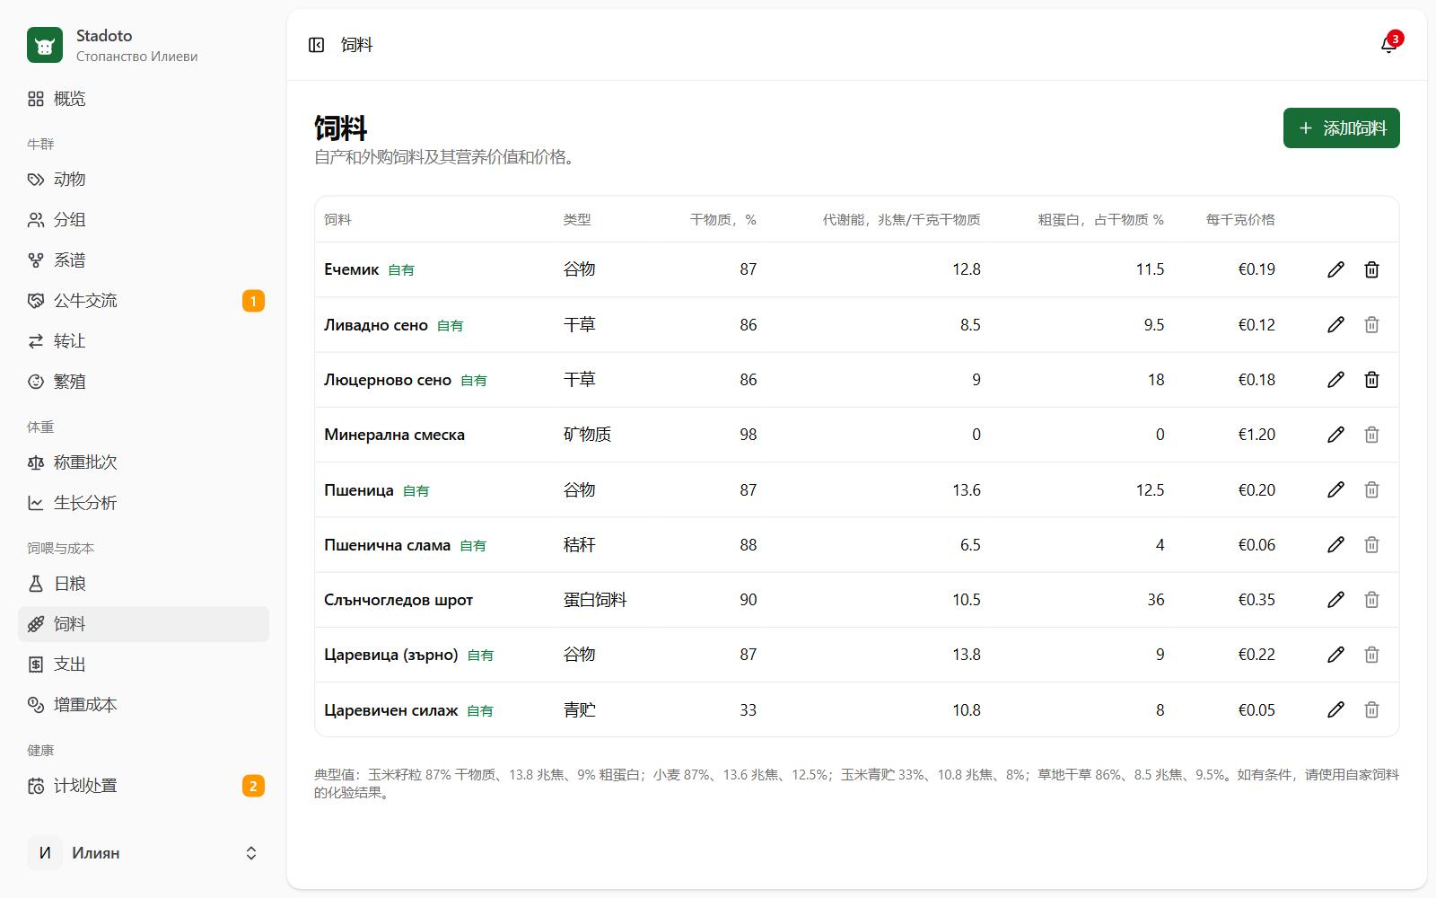Image resolution: width=1436 pixels, height=898 pixels.
Task: Open 转让 transfers page
Action: coord(144,341)
